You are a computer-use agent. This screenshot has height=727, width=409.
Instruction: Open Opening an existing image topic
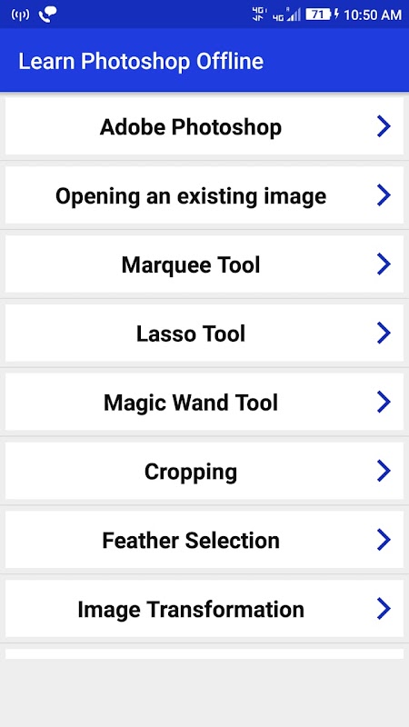point(204,195)
